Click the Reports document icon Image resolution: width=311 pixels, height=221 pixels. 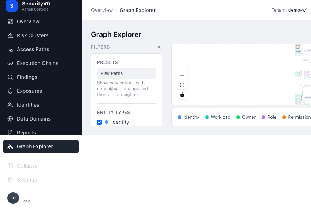point(10,133)
